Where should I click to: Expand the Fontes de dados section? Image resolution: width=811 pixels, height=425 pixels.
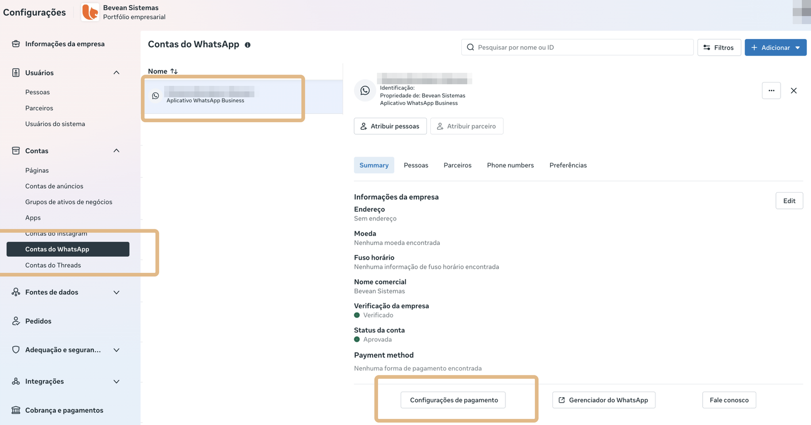pyautogui.click(x=117, y=292)
